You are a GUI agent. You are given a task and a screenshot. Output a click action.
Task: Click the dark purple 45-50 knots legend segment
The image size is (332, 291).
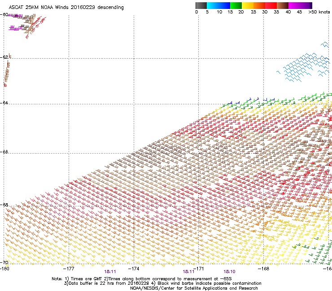click(x=306, y=5)
